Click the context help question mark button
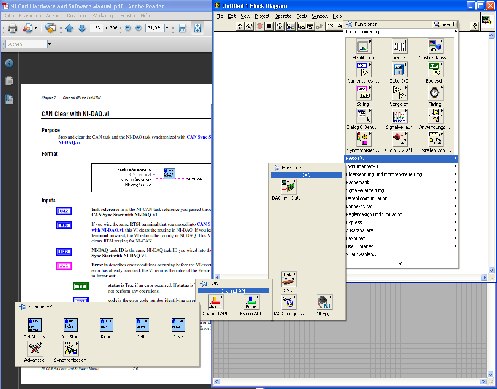This screenshot has width=497, height=389. coord(474,26)
